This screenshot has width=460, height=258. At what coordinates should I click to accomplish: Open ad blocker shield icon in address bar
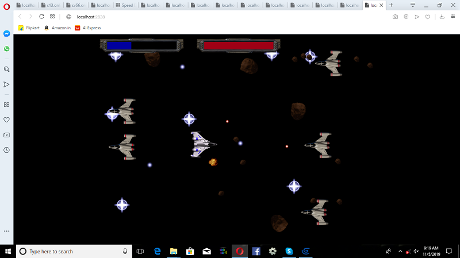coord(406,17)
